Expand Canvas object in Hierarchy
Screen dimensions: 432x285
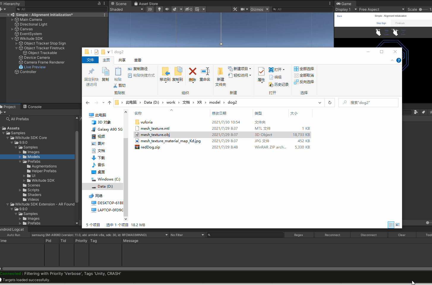click(x=12, y=29)
